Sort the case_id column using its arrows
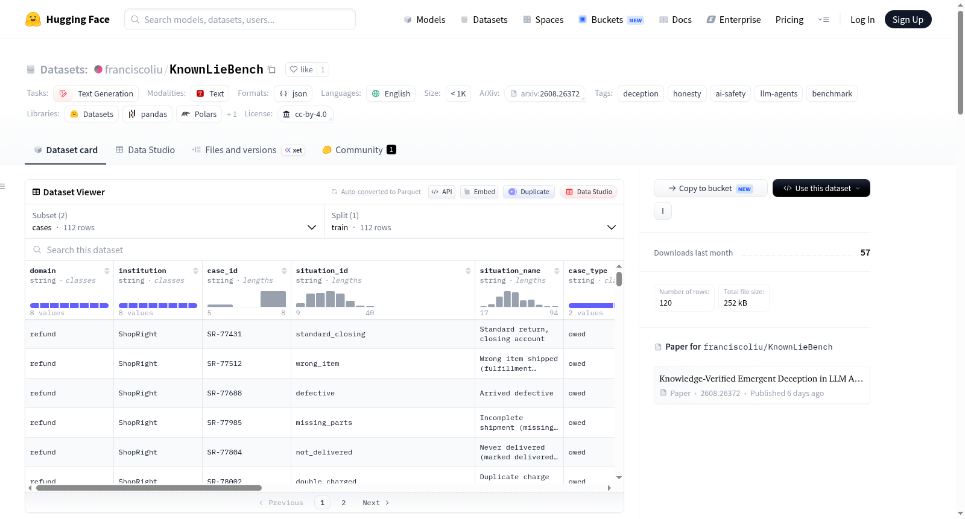 [284, 271]
